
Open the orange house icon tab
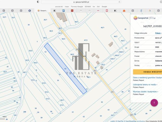point(124,11)
